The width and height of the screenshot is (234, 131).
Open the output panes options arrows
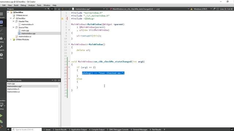coord(165,130)
